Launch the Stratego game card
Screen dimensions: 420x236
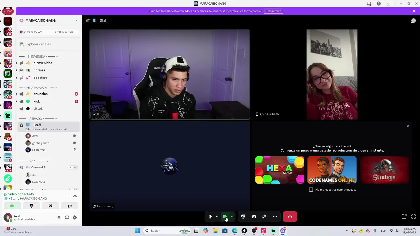tap(384, 170)
